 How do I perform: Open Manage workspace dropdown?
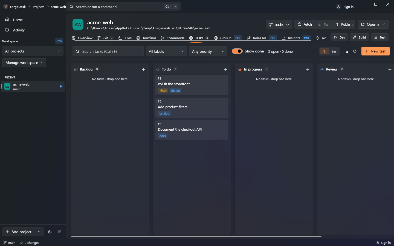pos(24,63)
